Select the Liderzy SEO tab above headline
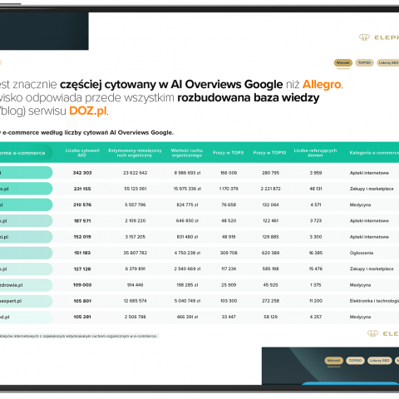Viewport: 399px width, 399px height. [388, 63]
